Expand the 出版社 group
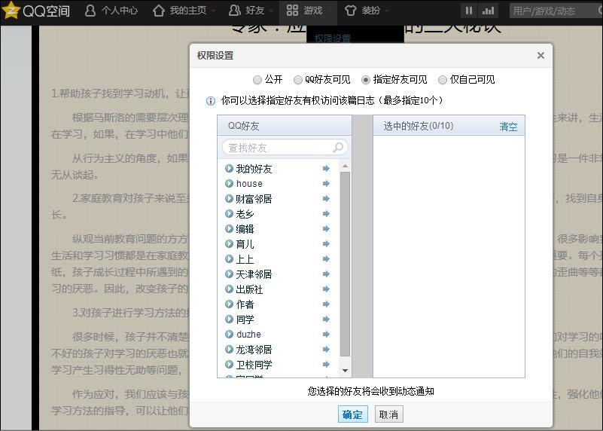 point(229,289)
